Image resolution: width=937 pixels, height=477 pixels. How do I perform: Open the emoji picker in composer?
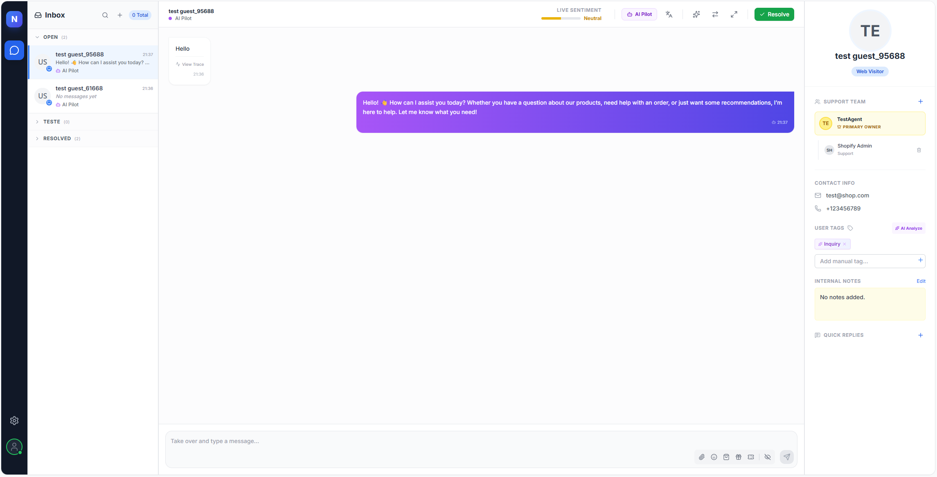[714, 457]
